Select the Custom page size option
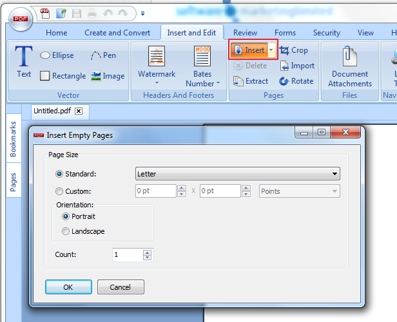This screenshot has width=397, height=322. (60, 191)
